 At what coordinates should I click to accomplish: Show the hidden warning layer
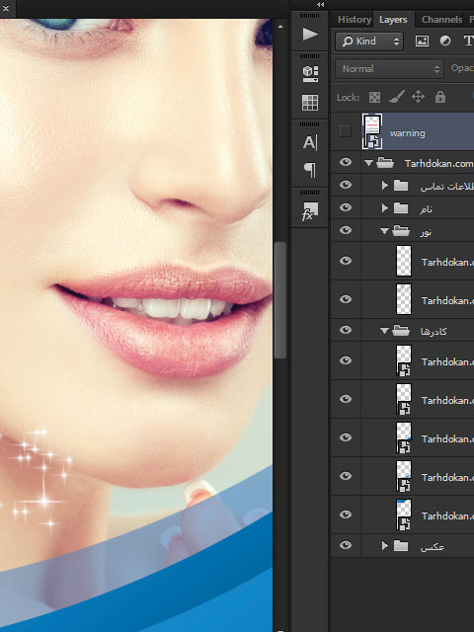coord(346,131)
